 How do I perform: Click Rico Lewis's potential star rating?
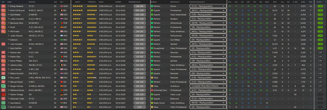pyautogui.click(x=92, y=78)
